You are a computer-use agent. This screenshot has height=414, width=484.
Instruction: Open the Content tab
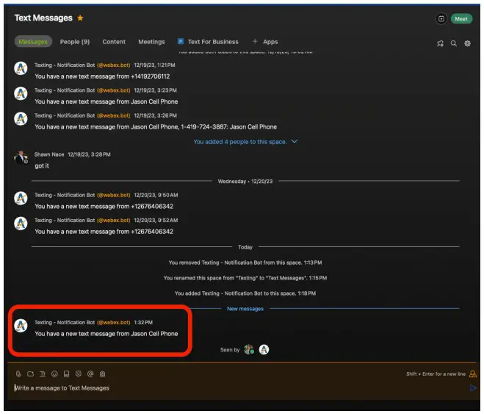114,42
